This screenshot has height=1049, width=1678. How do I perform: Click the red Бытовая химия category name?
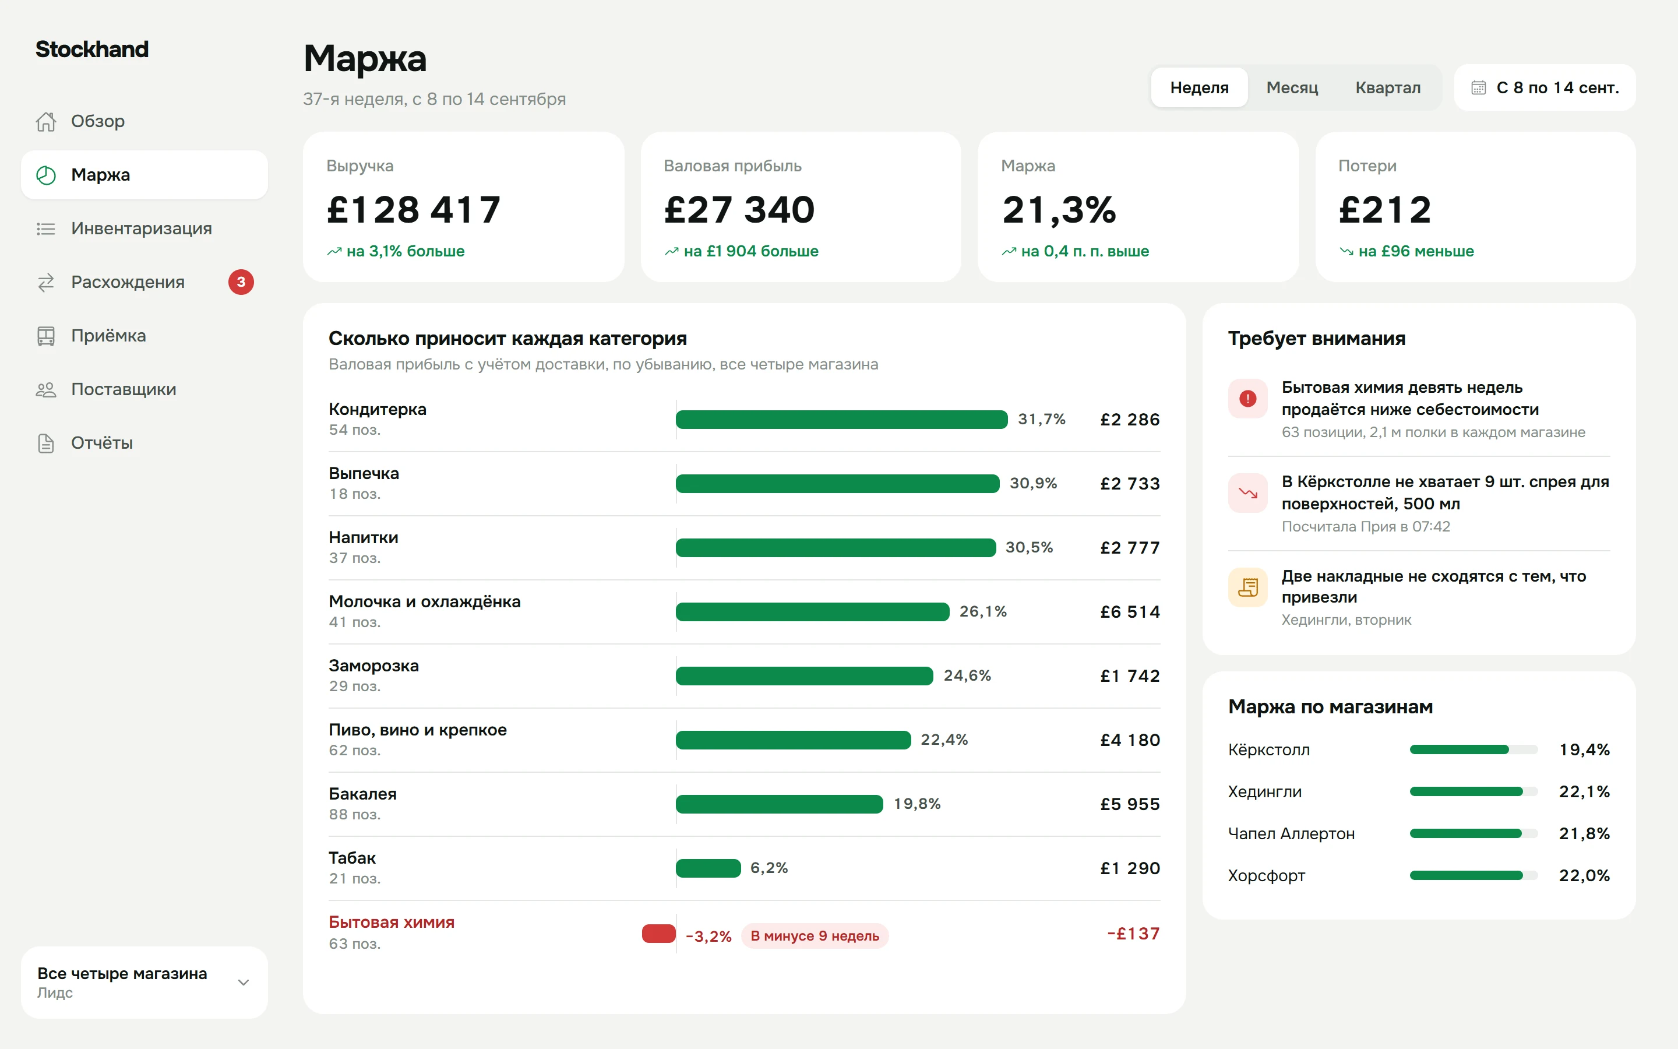coord(392,922)
